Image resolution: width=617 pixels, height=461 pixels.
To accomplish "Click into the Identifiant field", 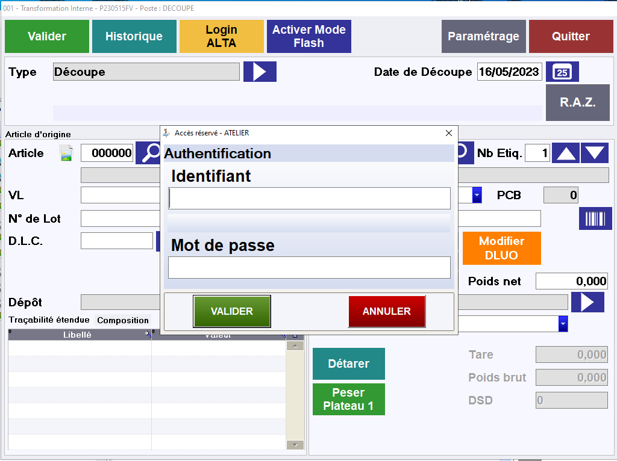I will click(x=309, y=198).
